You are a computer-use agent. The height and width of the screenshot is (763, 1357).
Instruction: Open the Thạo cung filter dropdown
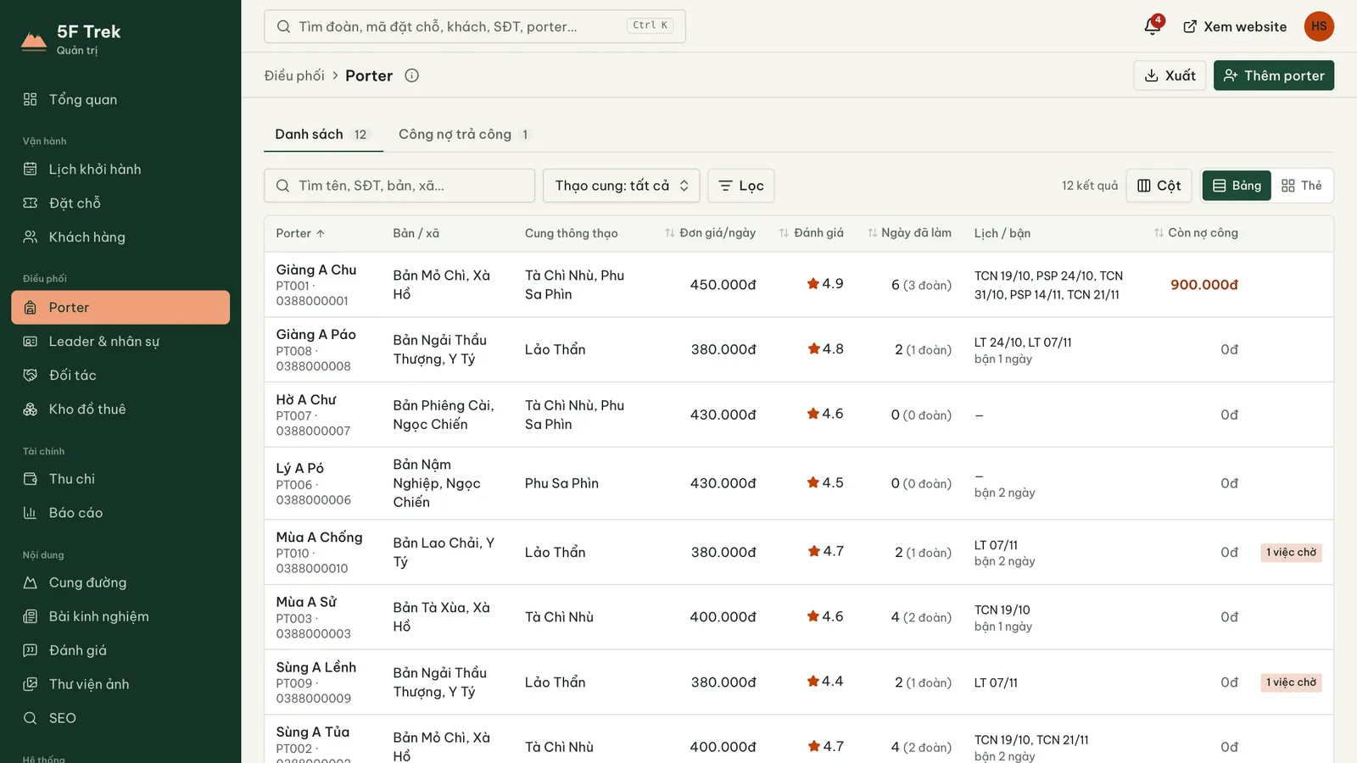[x=621, y=186]
